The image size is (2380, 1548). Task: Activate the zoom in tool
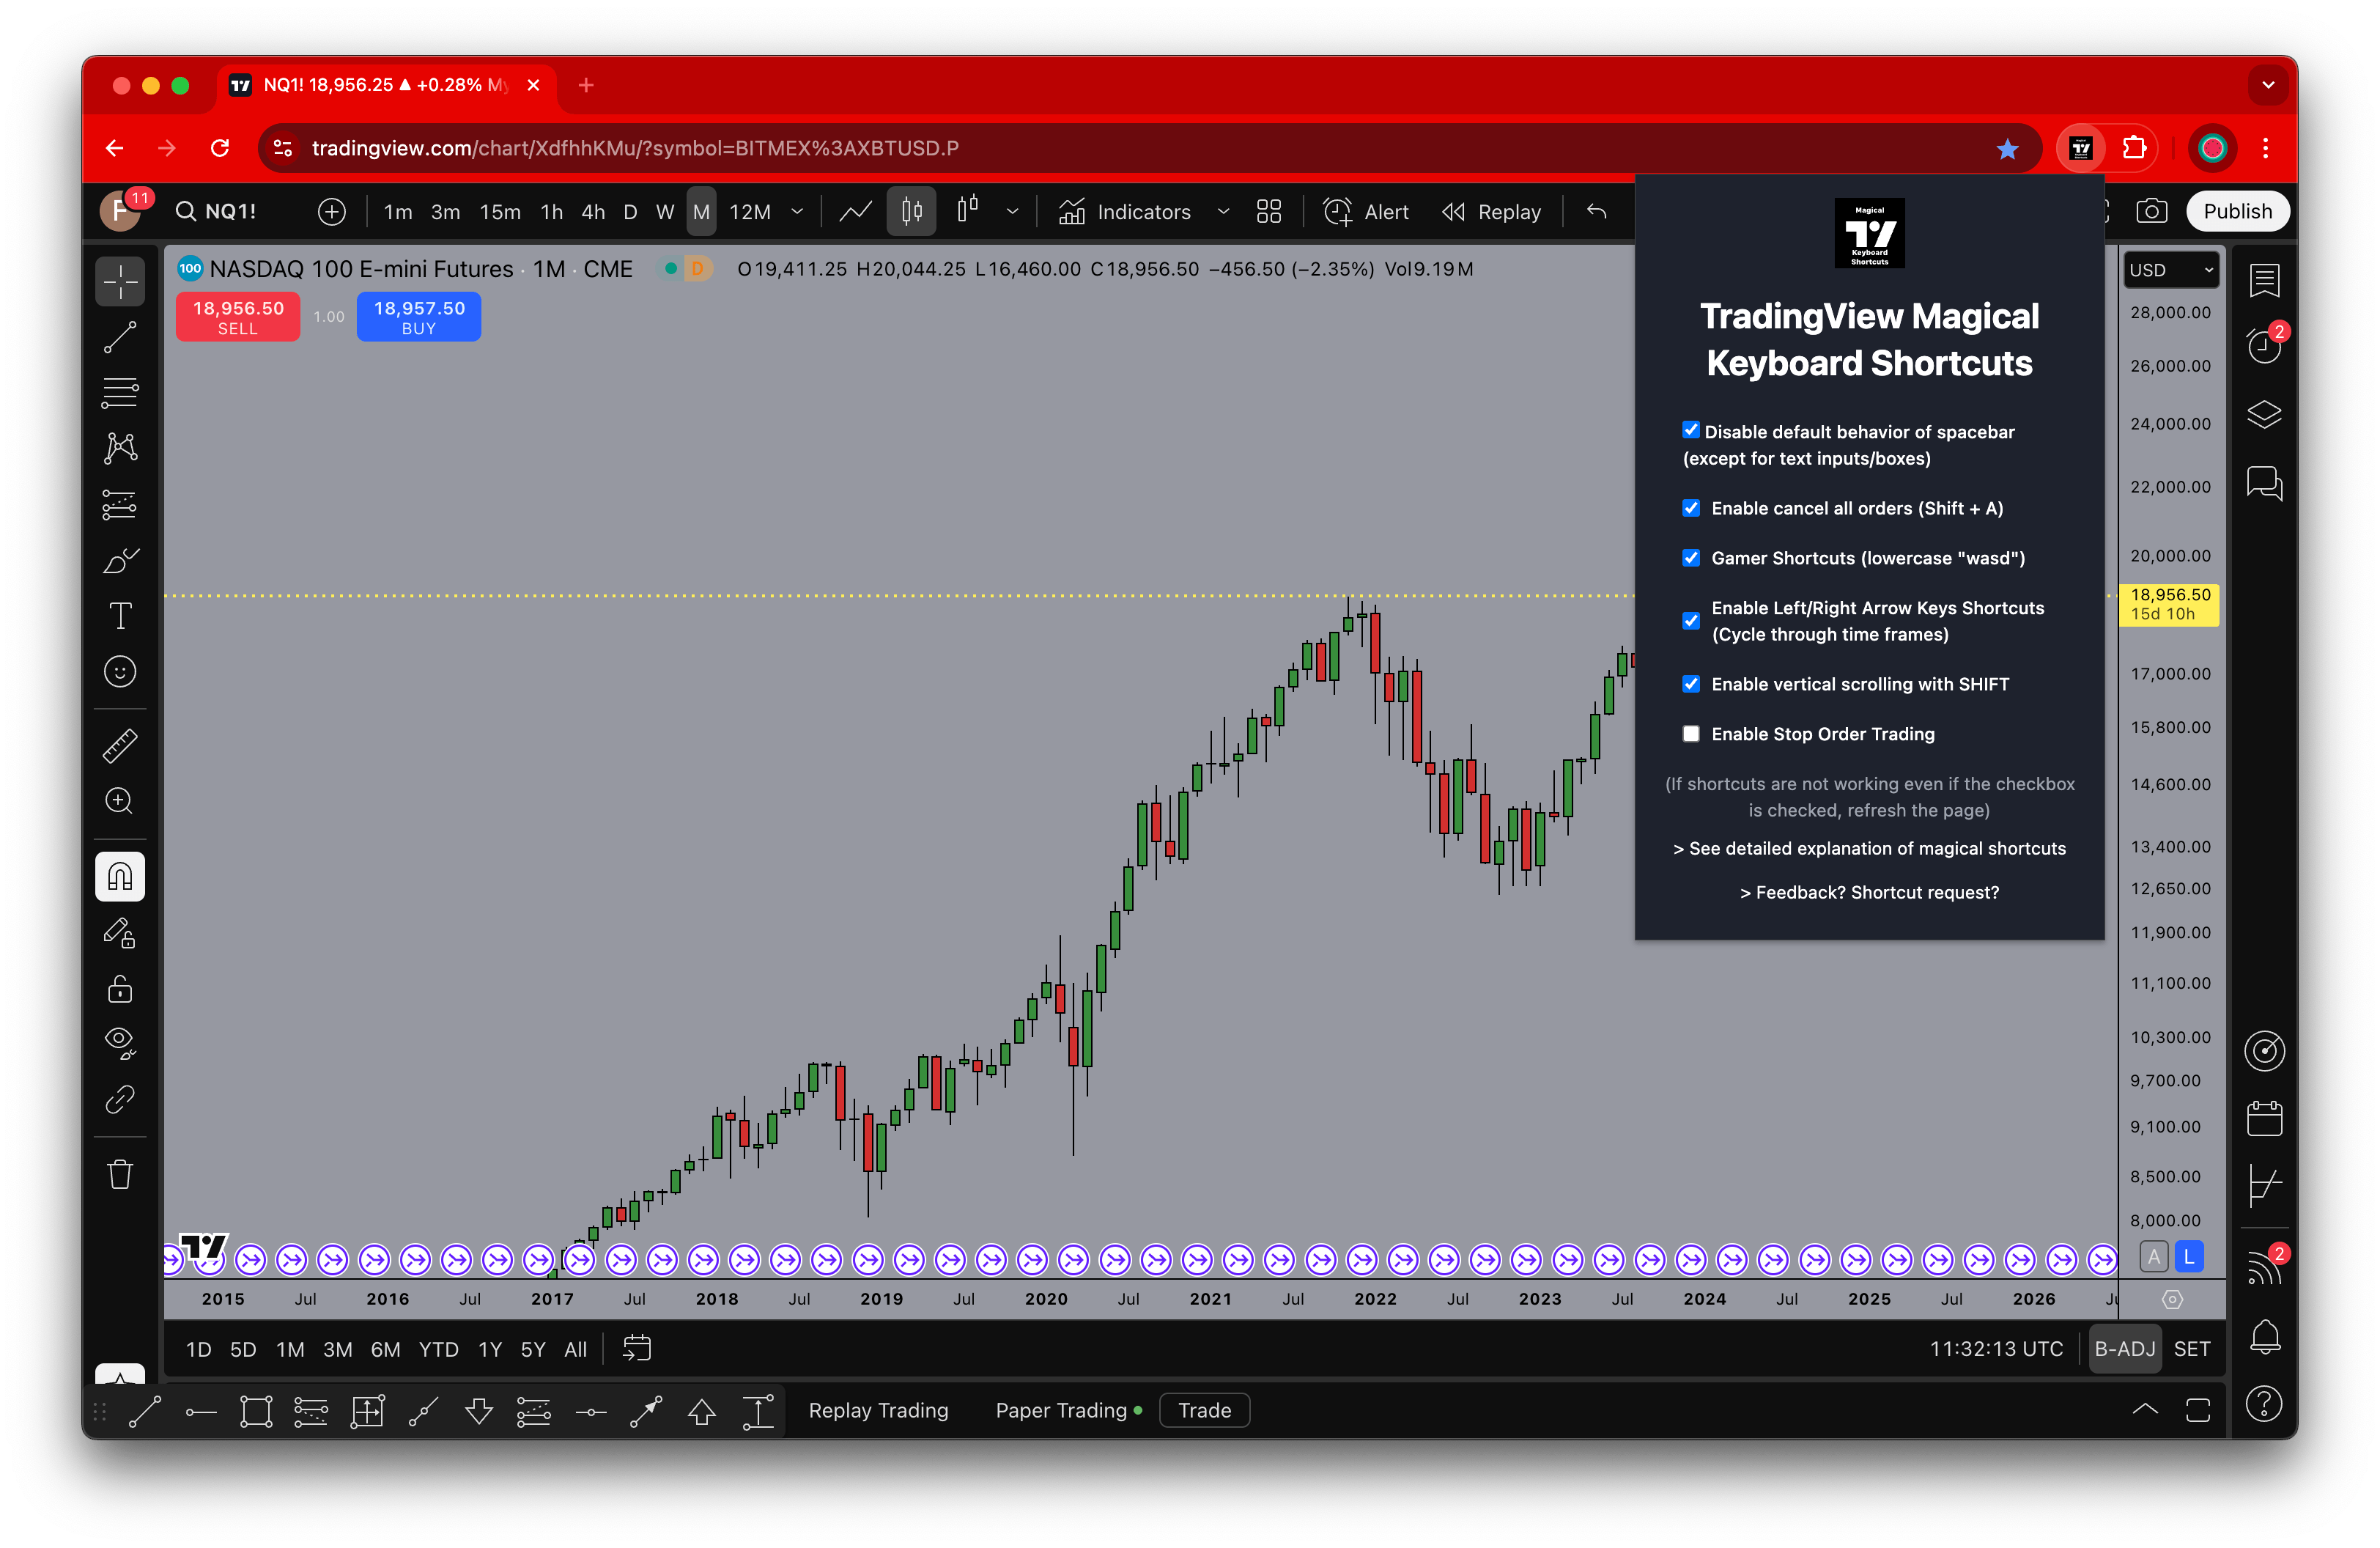click(x=120, y=801)
